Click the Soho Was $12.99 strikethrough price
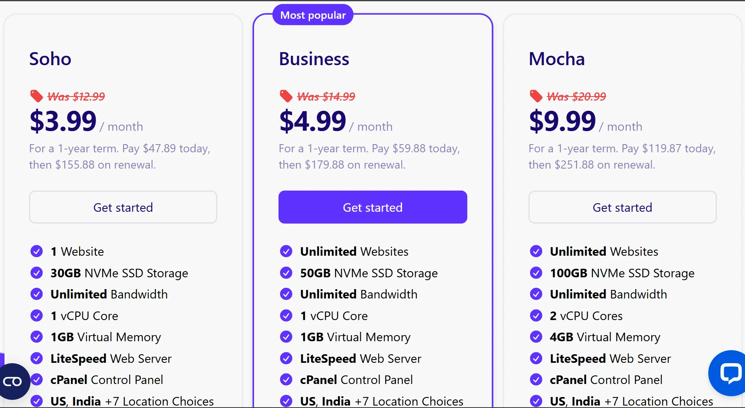 coord(76,97)
